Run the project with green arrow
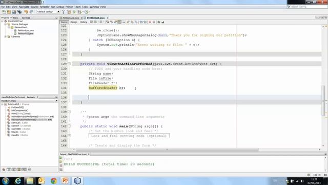 (74, 12)
